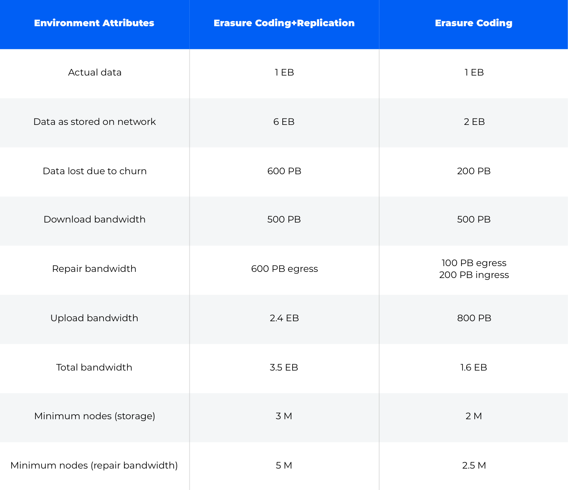Image resolution: width=568 pixels, height=490 pixels.
Task: Select the 2.5 M repair nodes cell
Action: click(474, 465)
